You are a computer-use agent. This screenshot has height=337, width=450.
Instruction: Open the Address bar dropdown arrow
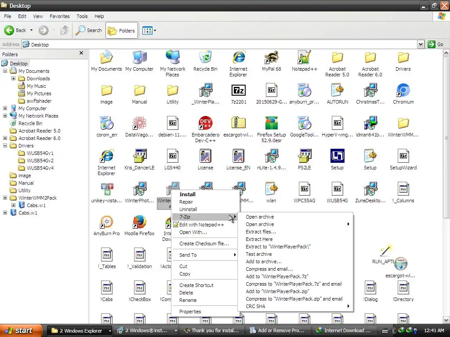click(x=421, y=44)
